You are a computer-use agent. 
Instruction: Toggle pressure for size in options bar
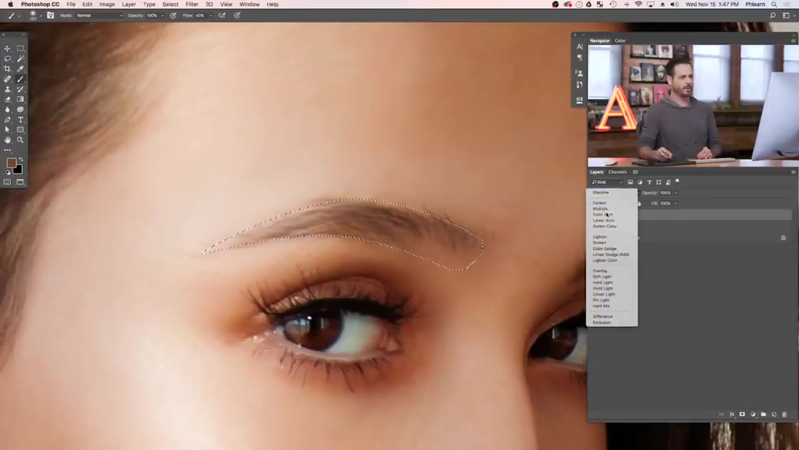click(x=238, y=15)
